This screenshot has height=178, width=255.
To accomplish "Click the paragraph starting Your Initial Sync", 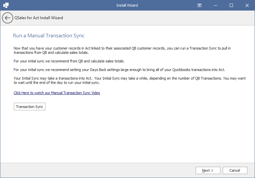I will (129, 80).
